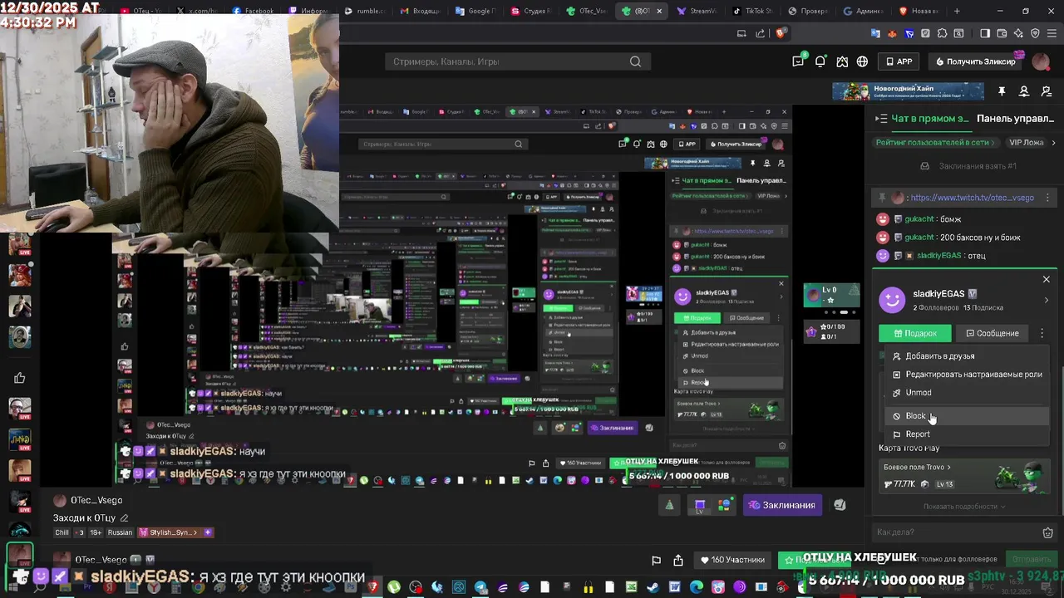Expand Показать подробности
This screenshot has height=598, width=1064.
(x=964, y=507)
